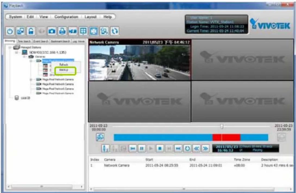Click the circular arrows refresh toolbar icon
Image resolution: width=296 pixels, height=193 pixels.
pyautogui.click(x=115, y=31)
